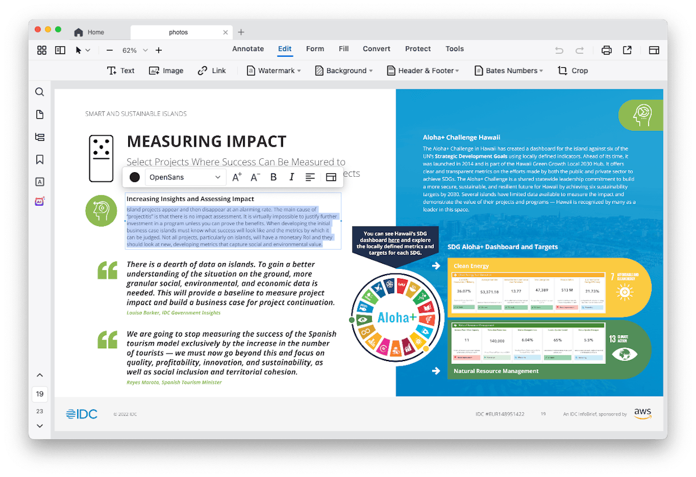Click the 'Reyes Maroto, Spanish Tourism Minister' attribution
This screenshot has height=477, width=696.
pos(174,383)
